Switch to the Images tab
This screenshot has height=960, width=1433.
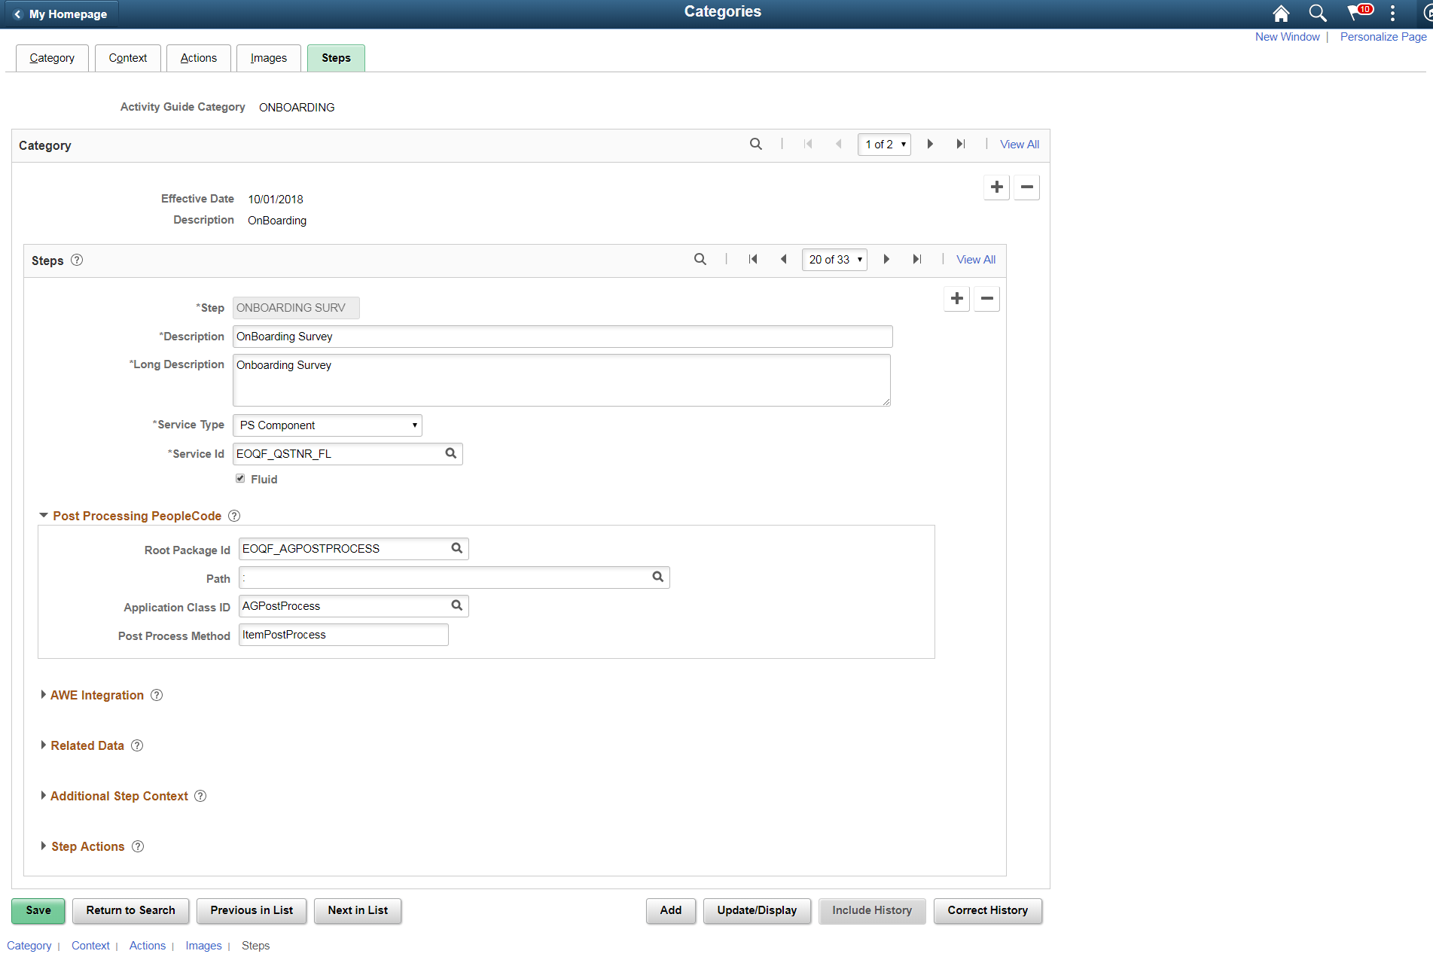[x=268, y=57]
